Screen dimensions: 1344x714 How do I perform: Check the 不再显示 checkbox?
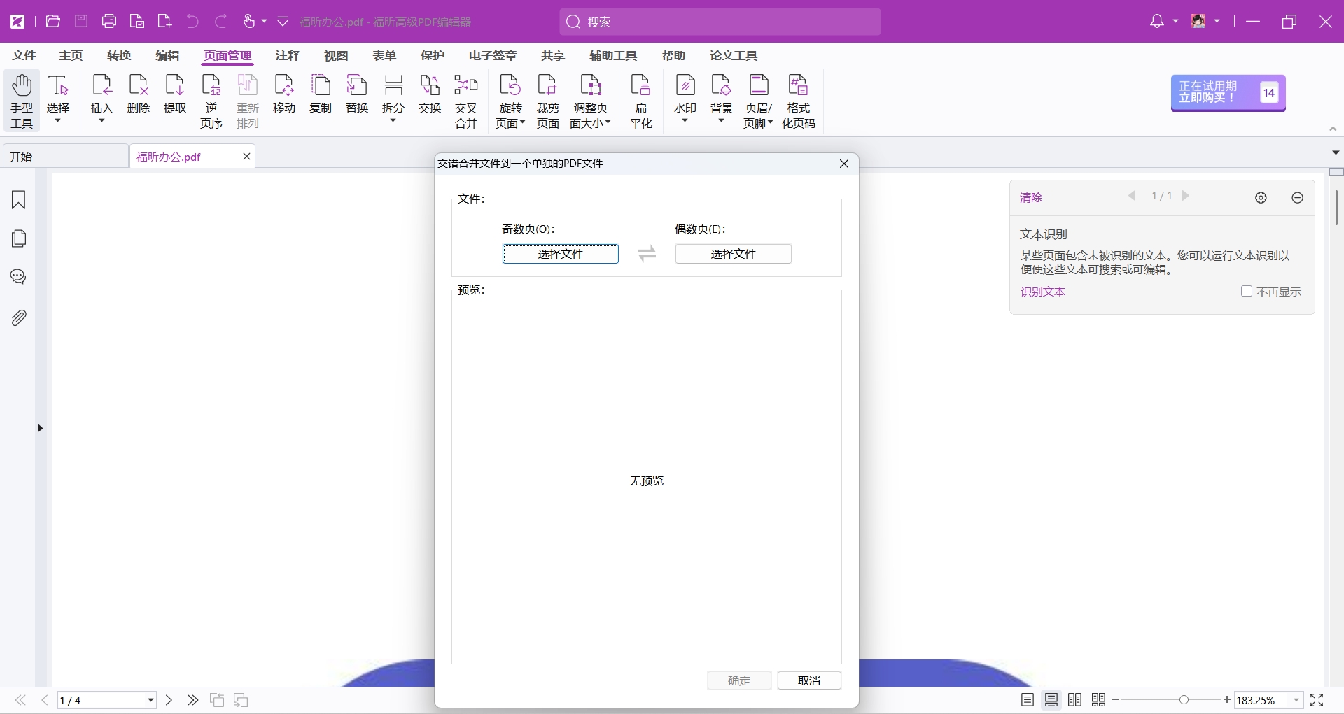click(1247, 292)
